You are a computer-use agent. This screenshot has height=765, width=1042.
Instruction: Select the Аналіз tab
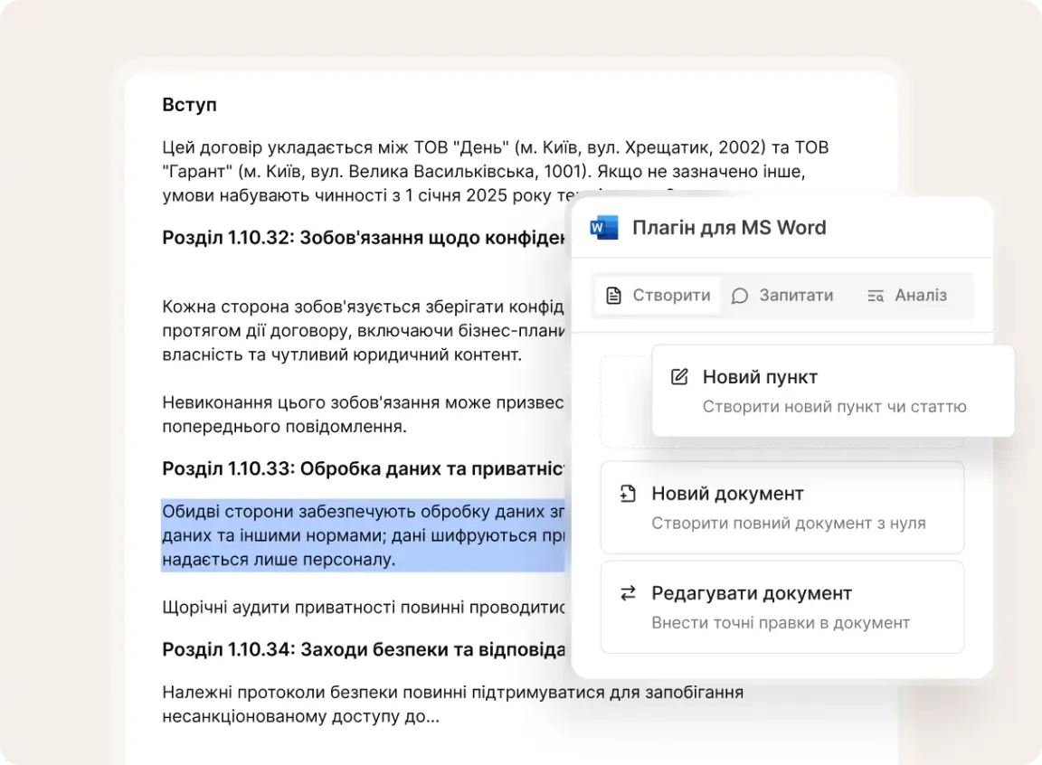[x=907, y=296]
